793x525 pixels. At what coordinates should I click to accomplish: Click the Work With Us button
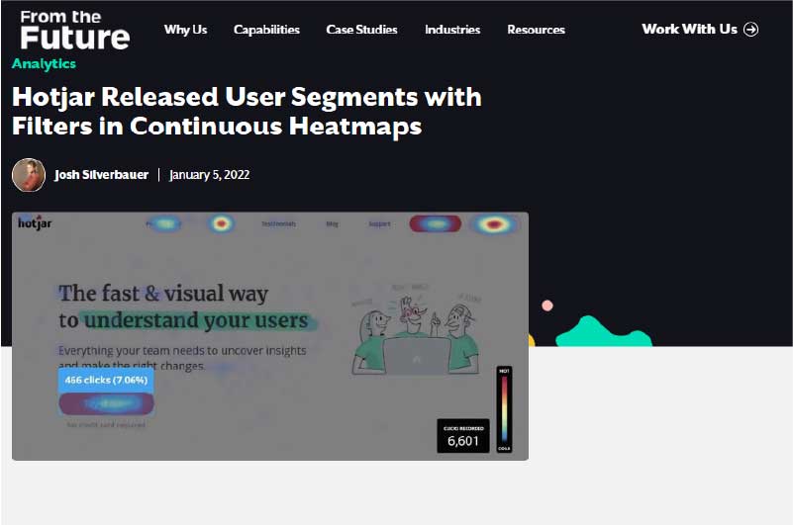(x=700, y=30)
